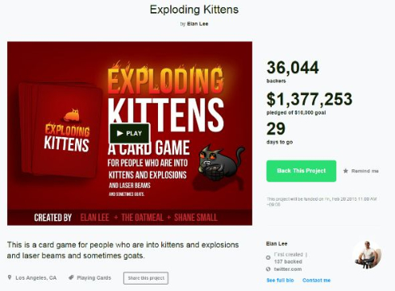
Task: Open See full bio link
Action: click(280, 281)
